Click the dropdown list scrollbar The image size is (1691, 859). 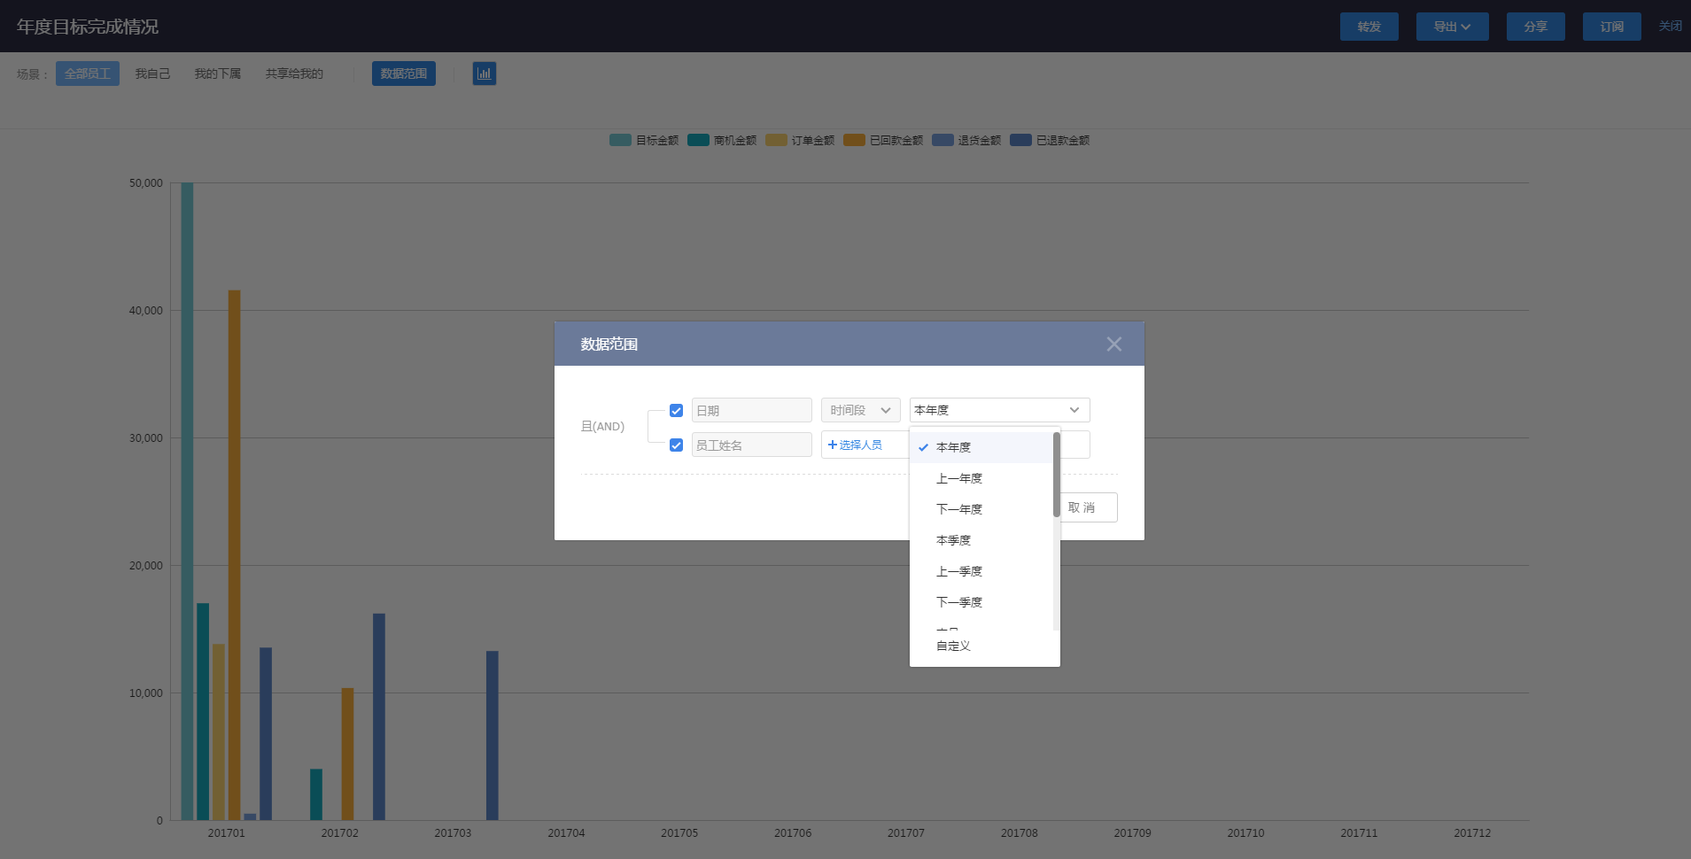1056,475
